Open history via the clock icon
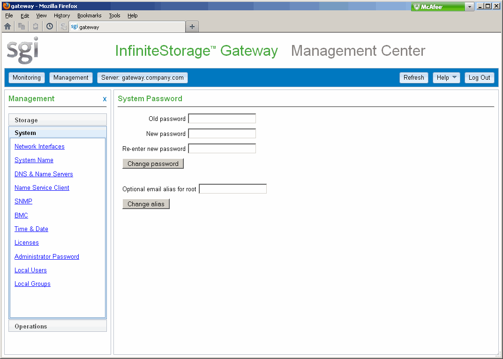 point(50,26)
